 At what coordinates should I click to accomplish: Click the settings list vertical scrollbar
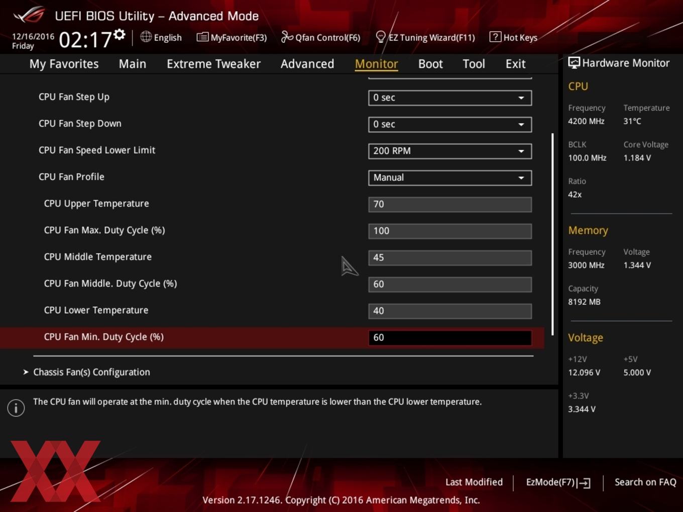pos(552,234)
